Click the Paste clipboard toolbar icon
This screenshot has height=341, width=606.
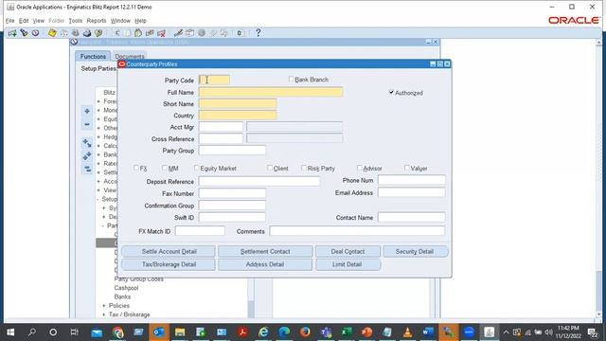click(x=138, y=33)
